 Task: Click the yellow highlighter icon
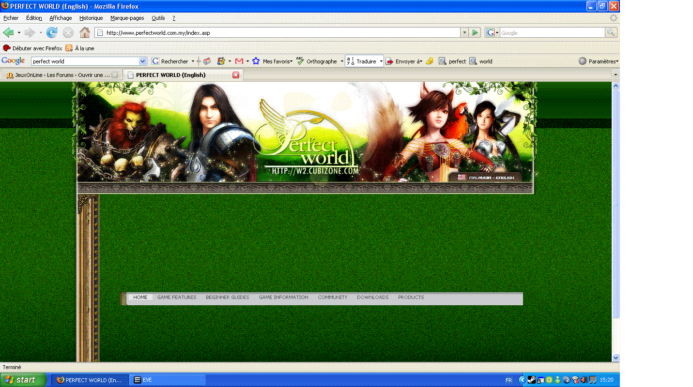pos(430,61)
